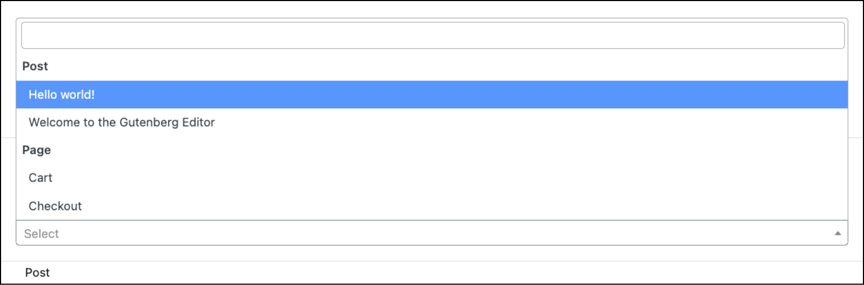Select first post in the Post group
Screen dimensions: 864x285
point(62,95)
